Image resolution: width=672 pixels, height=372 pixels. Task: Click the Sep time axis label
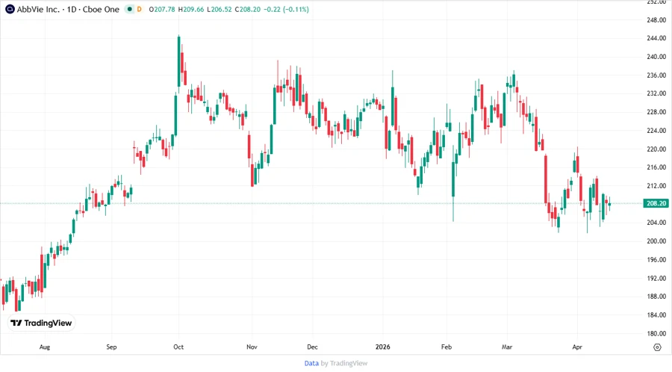[x=111, y=347]
